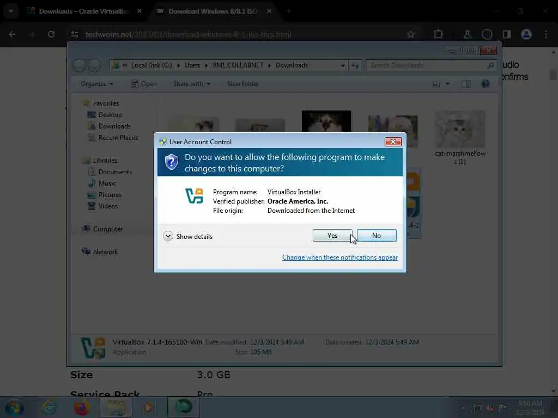Launch Internet Explorer from the taskbar

[x=48, y=407]
